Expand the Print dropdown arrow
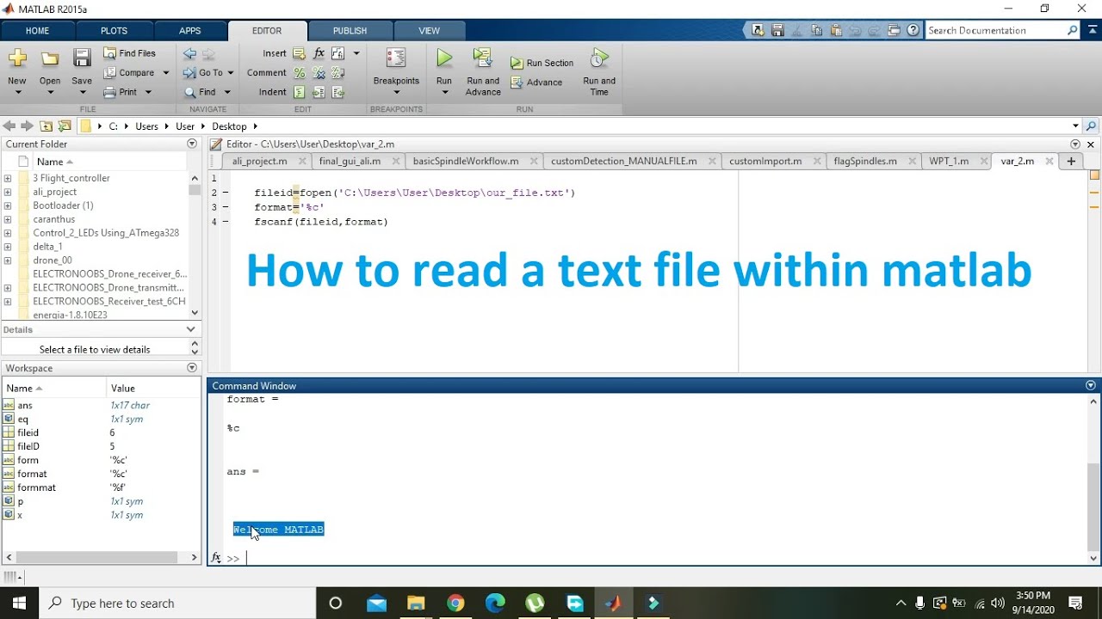The width and height of the screenshot is (1102, 619). (x=148, y=92)
